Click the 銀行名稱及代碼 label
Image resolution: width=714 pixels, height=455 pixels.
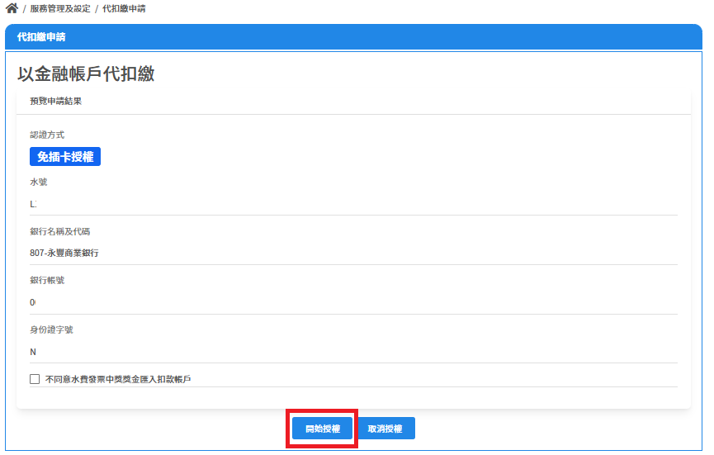pyautogui.click(x=59, y=231)
